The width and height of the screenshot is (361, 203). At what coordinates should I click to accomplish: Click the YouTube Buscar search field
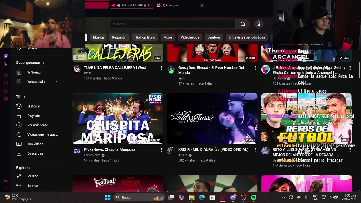pyautogui.click(x=172, y=24)
